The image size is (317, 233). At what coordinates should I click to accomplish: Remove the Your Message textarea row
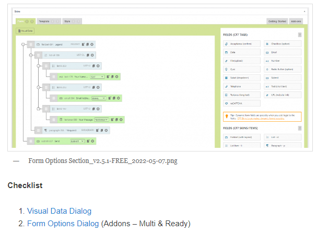click(121, 119)
